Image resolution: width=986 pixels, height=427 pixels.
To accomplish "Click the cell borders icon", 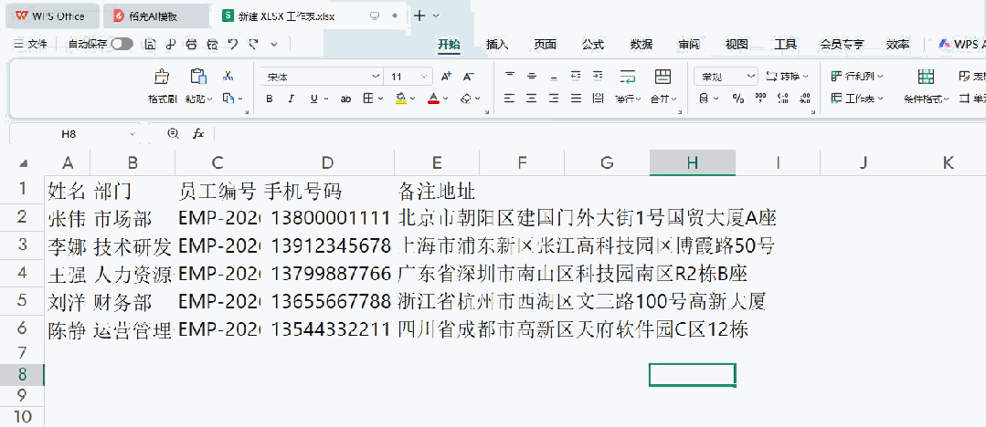I will [x=368, y=99].
